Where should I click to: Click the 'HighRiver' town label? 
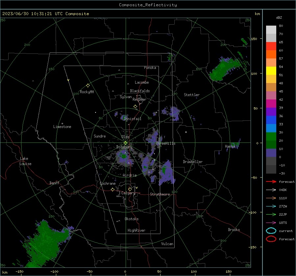click(136, 230)
